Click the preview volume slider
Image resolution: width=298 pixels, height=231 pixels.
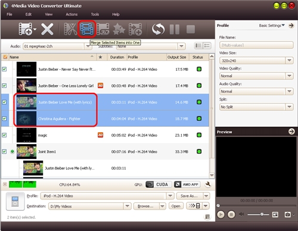click(x=258, y=214)
